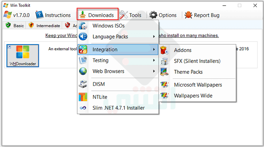Click the SFX Silent Installers icon
Viewport: 264px width, 147px height.
pyautogui.click(x=164, y=61)
